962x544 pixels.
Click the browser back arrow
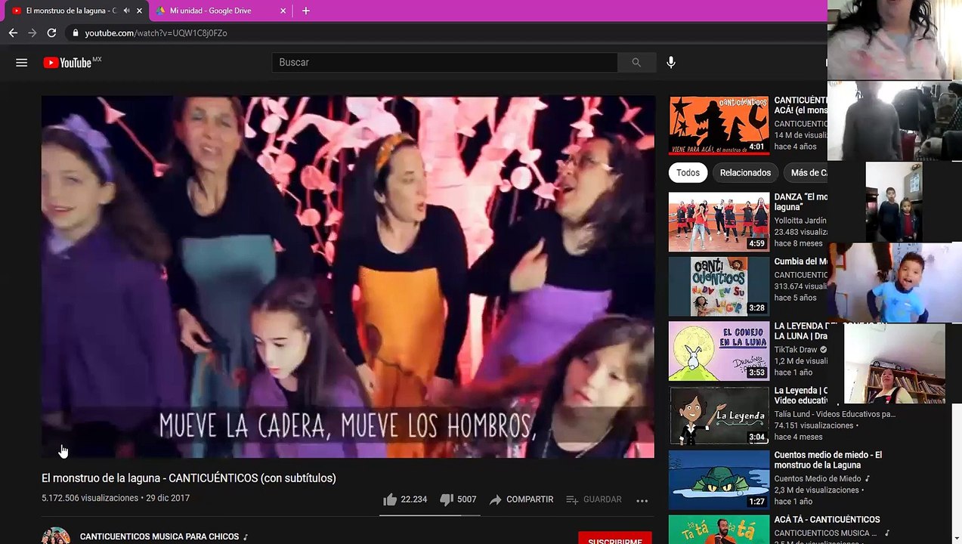point(13,33)
